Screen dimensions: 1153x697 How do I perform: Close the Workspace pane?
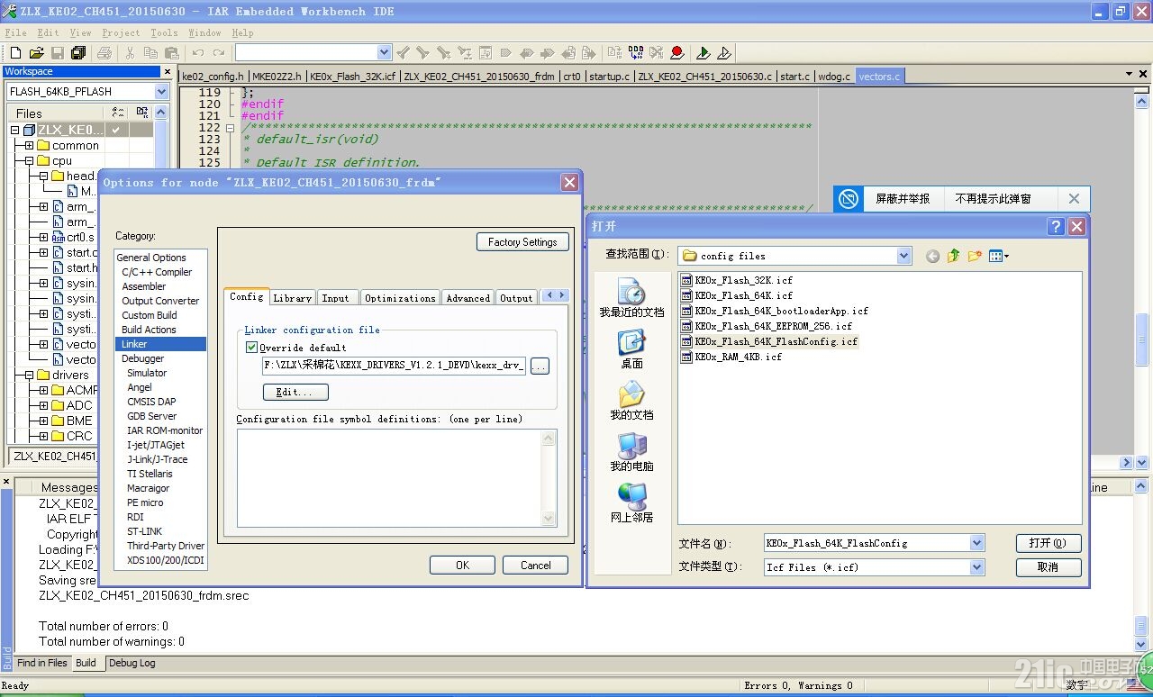pyautogui.click(x=167, y=71)
